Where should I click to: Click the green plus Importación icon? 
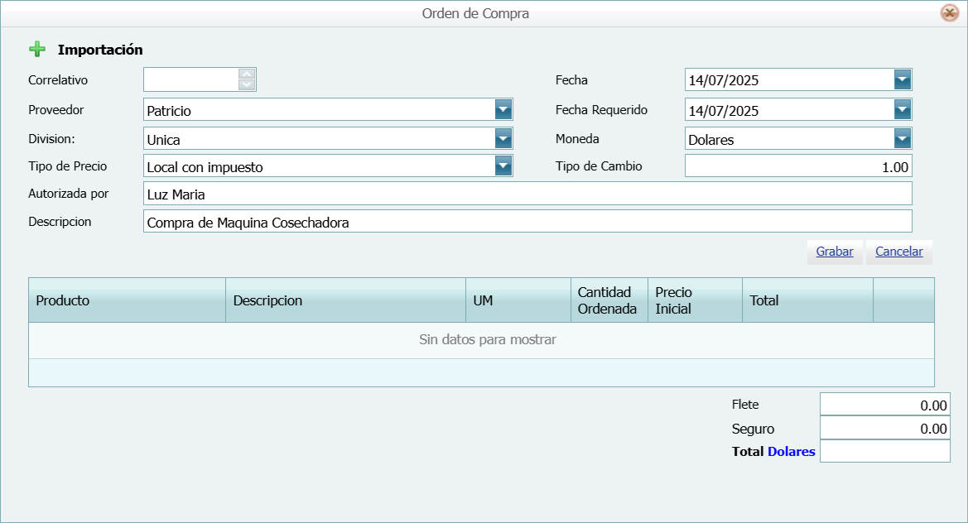click(37, 50)
